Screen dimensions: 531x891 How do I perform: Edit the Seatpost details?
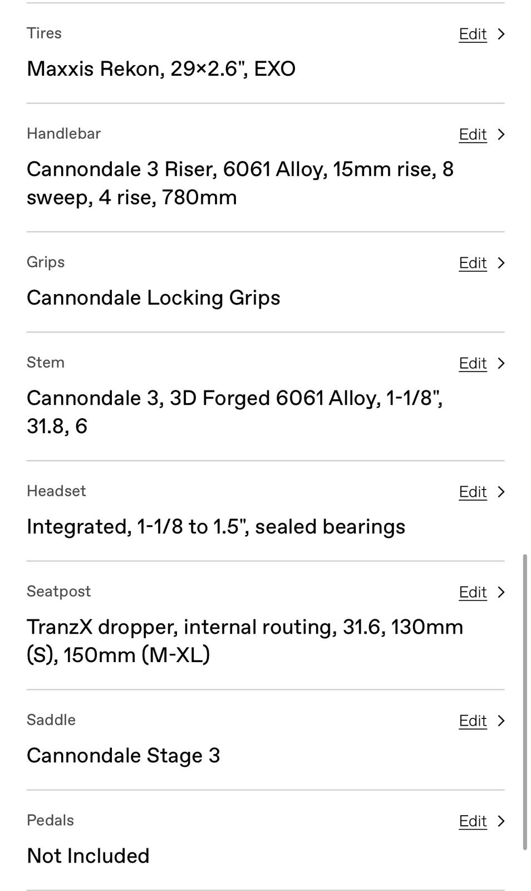tap(473, 592)
